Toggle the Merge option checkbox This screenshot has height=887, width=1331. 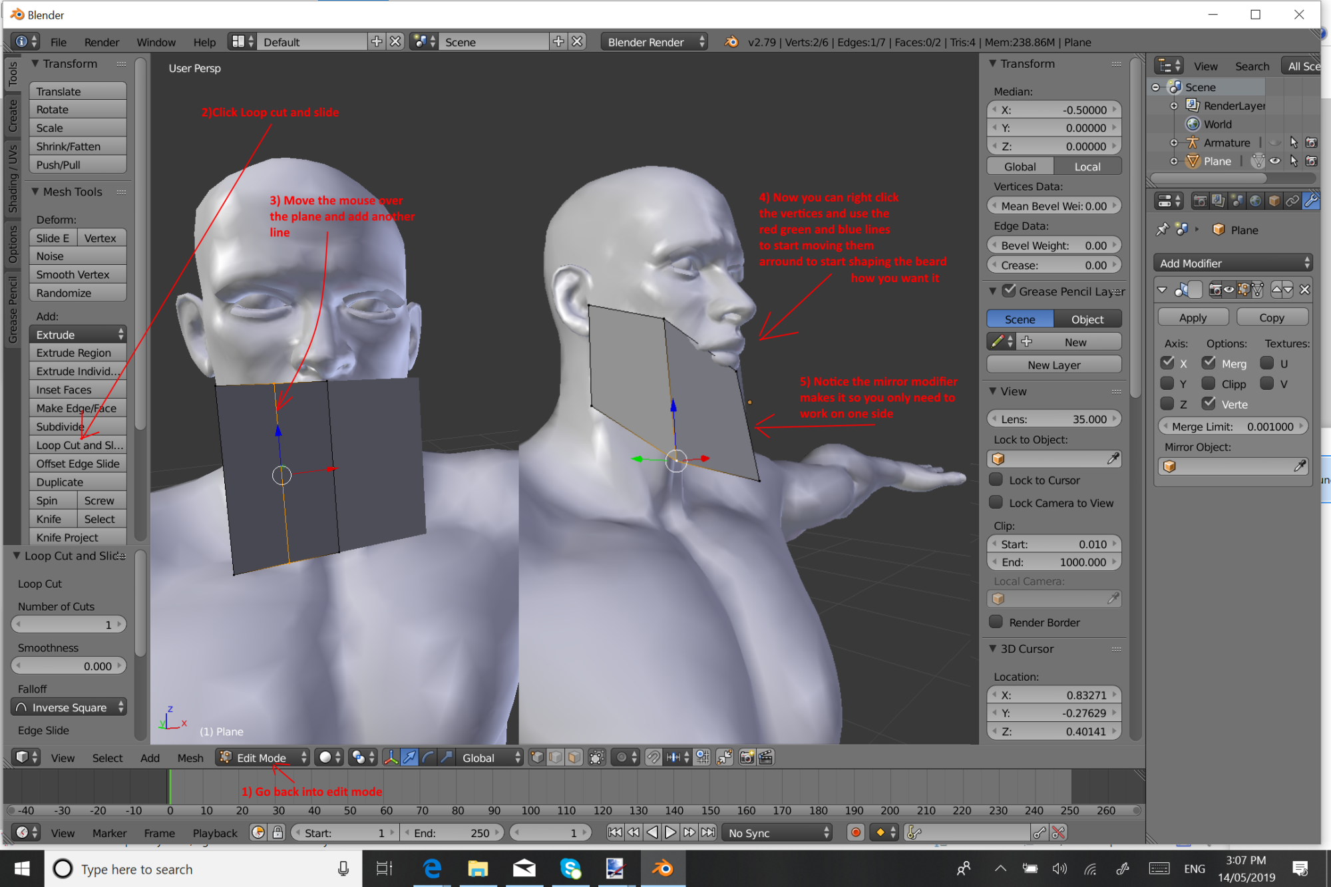(x=1209, y=363)
